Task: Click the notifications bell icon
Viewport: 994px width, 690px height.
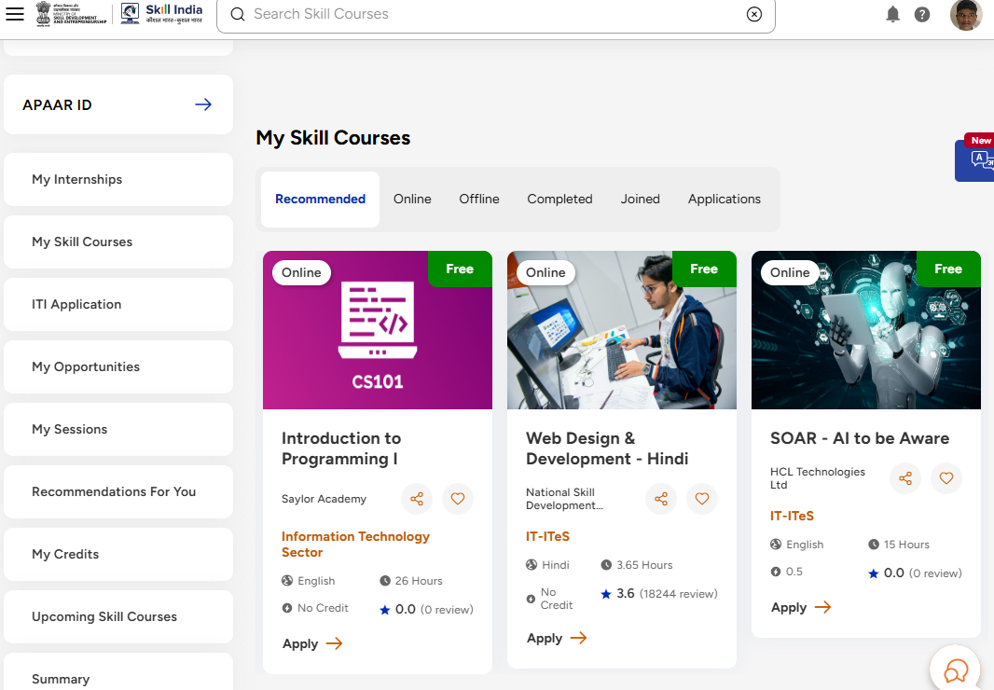Action: point(892,14)
